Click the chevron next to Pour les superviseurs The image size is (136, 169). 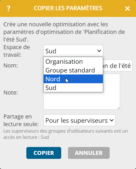coord(112,120)
